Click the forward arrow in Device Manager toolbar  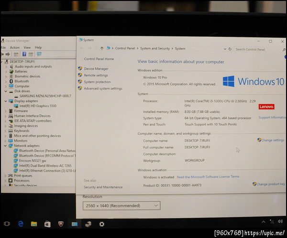(x=8, y=54)
